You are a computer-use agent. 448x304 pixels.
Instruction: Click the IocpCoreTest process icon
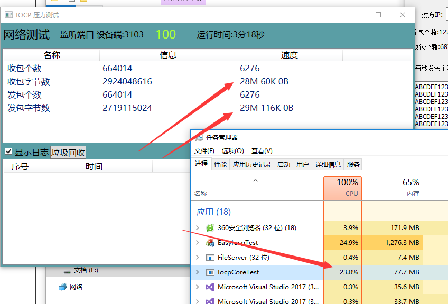pos(210,272)
